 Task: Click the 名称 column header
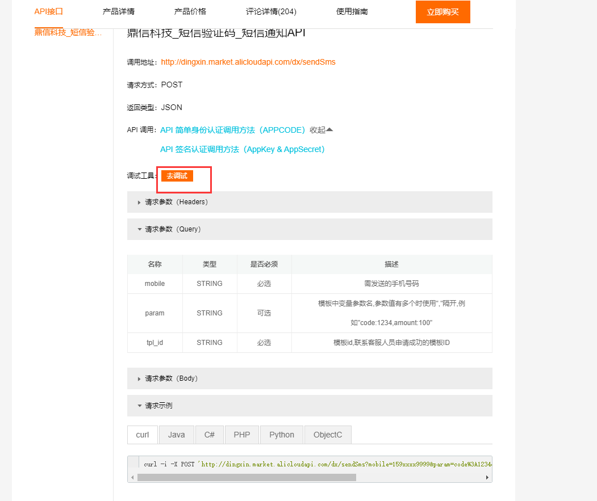[155, 264]
